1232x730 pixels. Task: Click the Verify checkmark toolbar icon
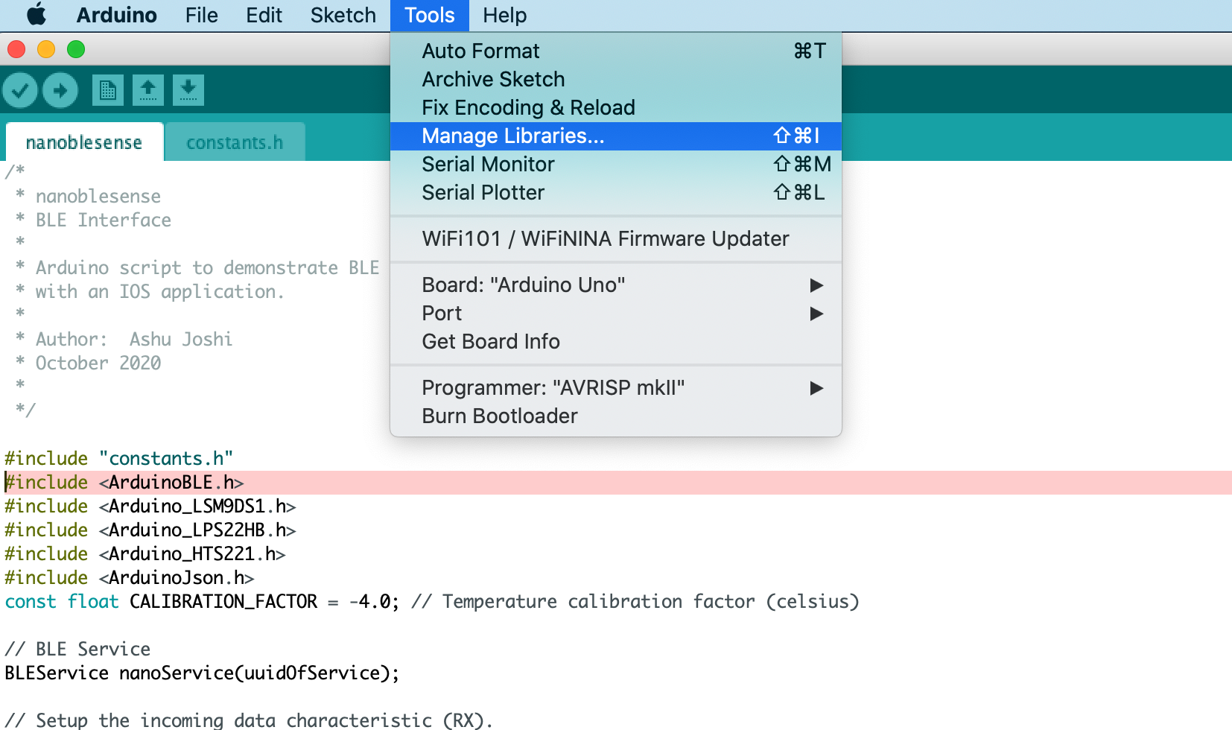click(x=20, y=91)
